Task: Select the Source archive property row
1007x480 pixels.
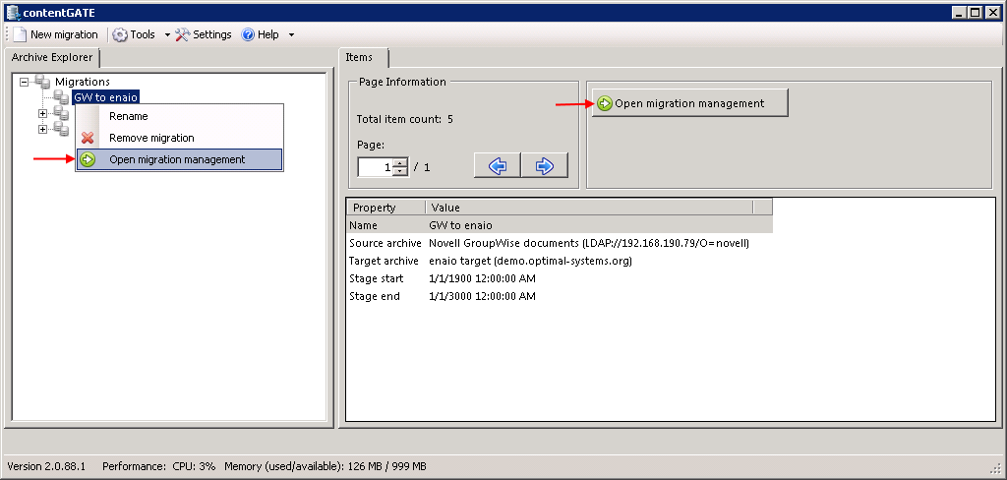Action: tap(560, 244)
